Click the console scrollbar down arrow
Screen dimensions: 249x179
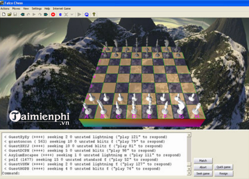[x=189, y=173]
